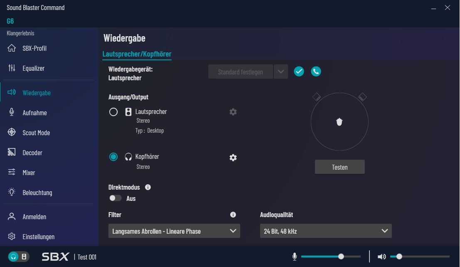Click the right speaker diamond in test circle
The height and width of the screenshot is (267, 460).
pos(363,96)
